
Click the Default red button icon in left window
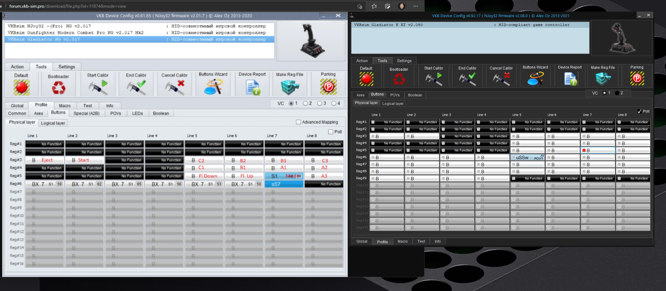point(21,87)
